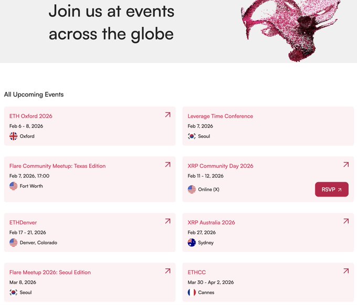The image size is (357, 305).
Task: Open the ETH Oxford 2026 event link
Action: tap(31, 116)
